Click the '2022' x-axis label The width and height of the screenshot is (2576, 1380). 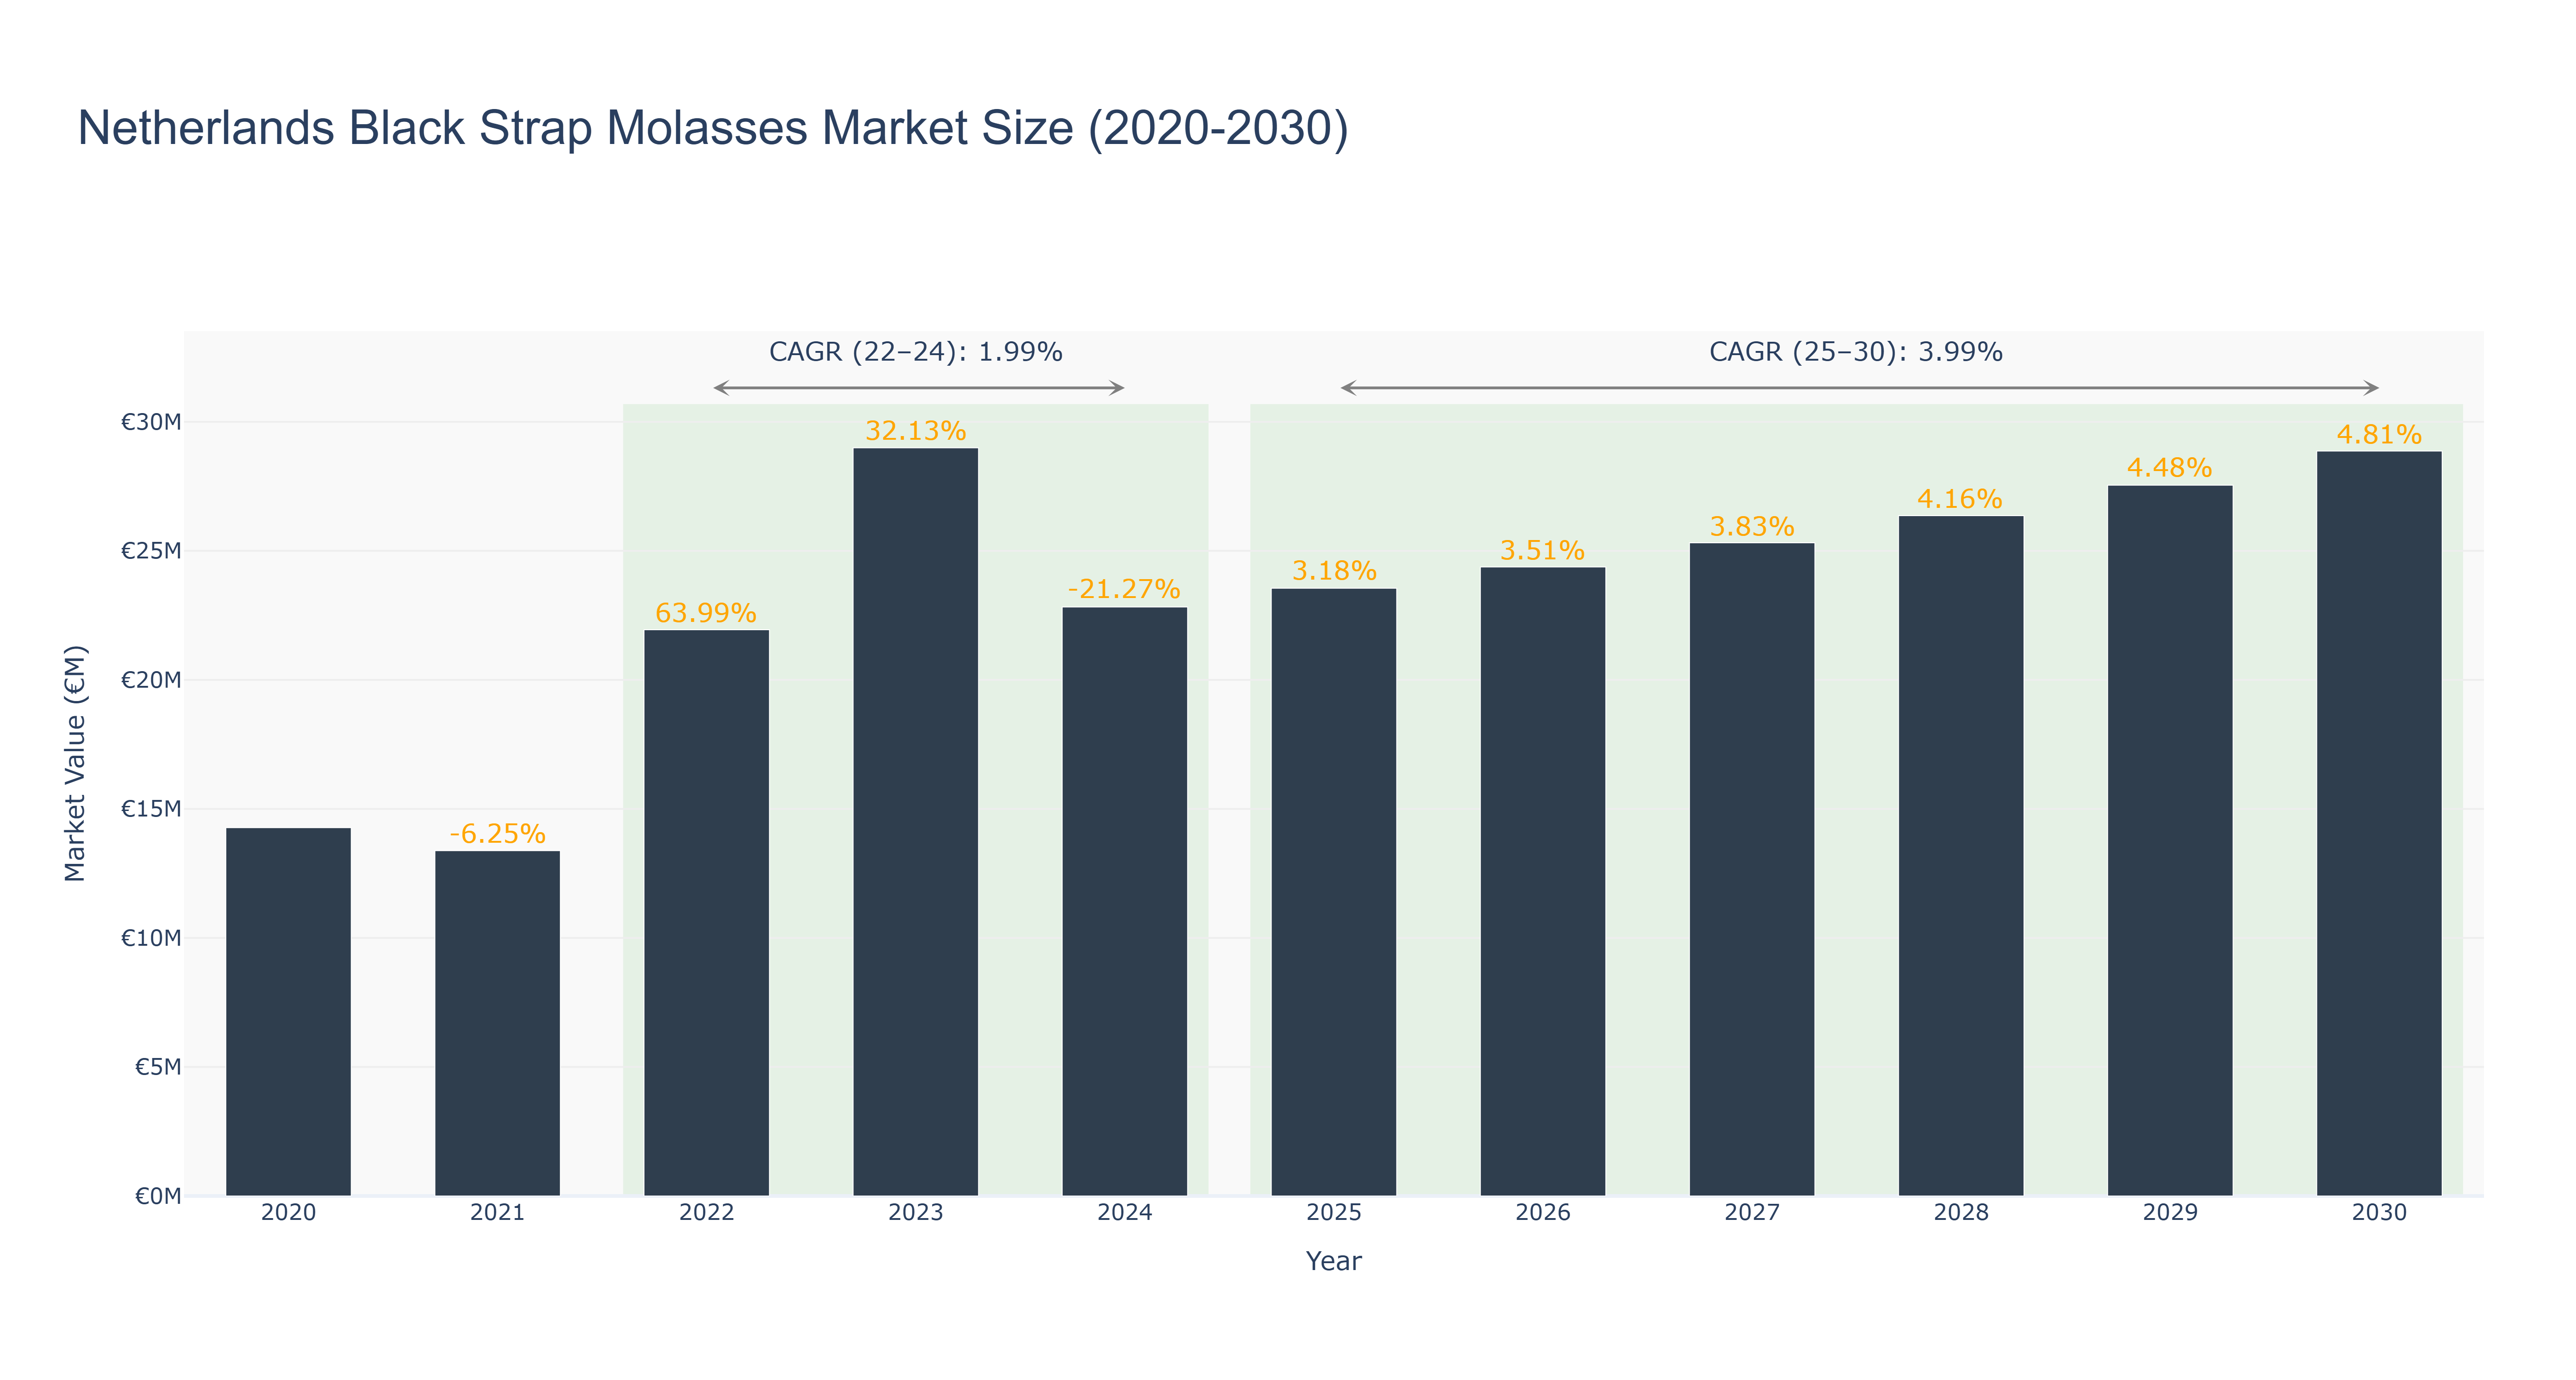tap(706, 1213)
